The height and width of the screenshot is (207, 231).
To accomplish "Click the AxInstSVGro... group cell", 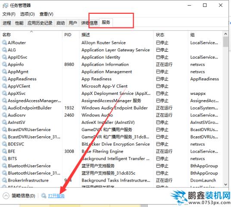I will 204,122.
